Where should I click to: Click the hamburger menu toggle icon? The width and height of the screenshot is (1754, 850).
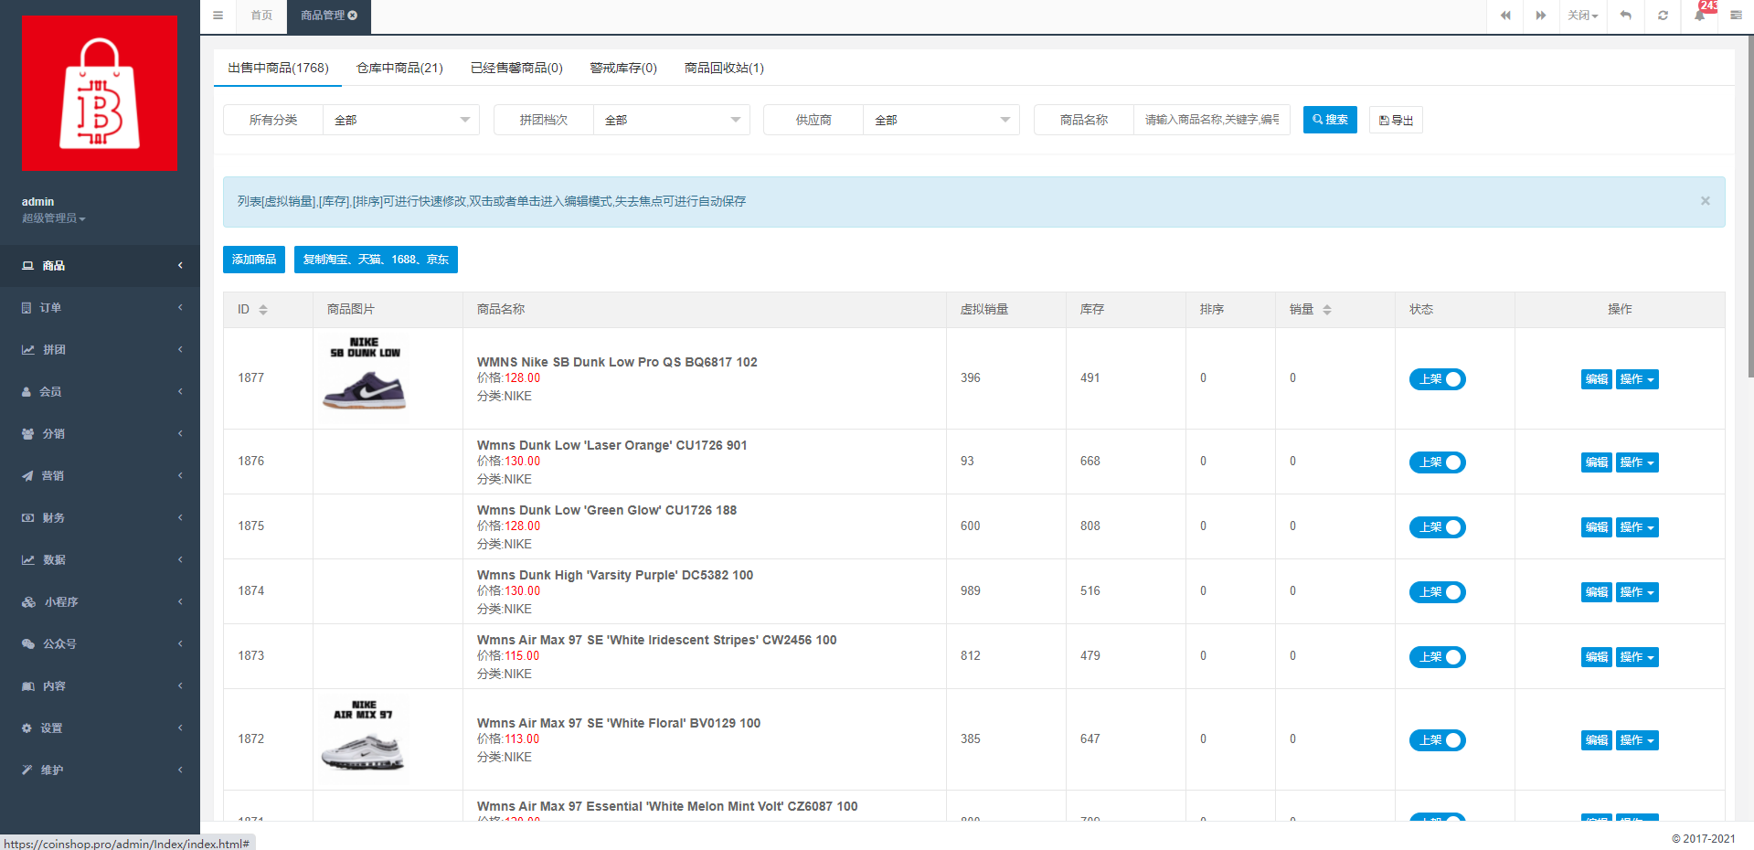218,16
